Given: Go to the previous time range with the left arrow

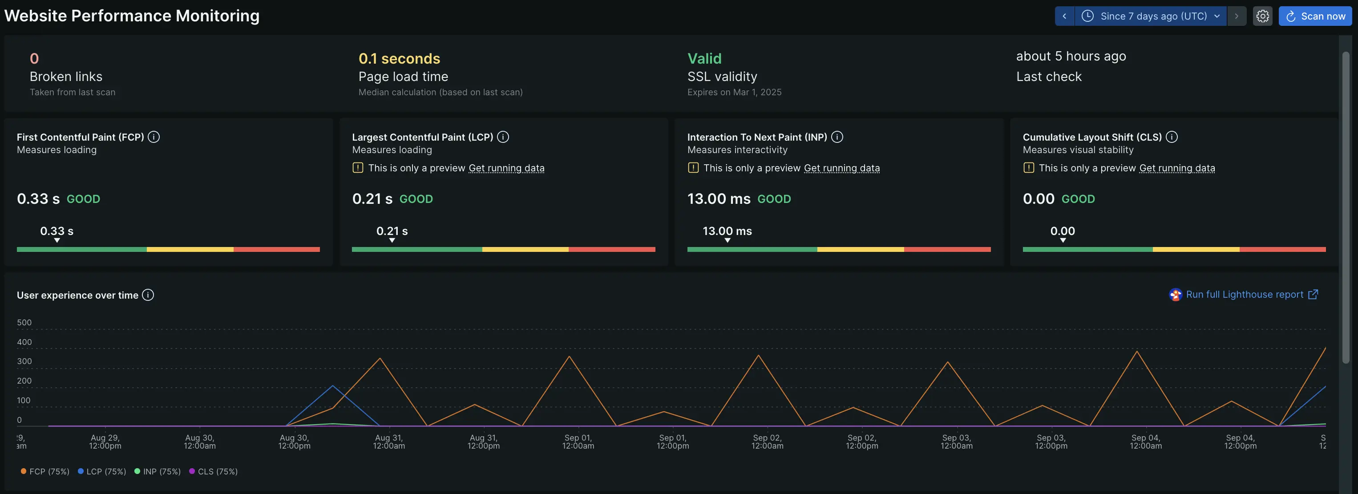Looking at the screenshot, I should 1064,16.
